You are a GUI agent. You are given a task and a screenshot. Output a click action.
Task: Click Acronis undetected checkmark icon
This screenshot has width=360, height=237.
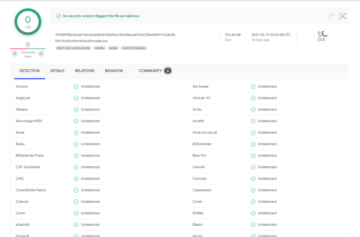coord(76,87)
